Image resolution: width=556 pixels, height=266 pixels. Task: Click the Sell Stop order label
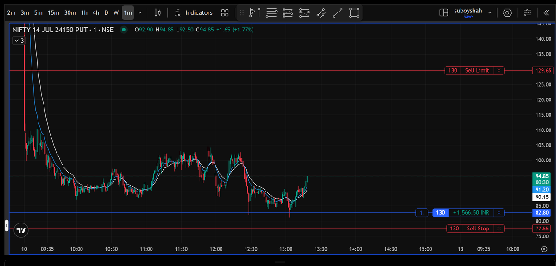coord(478,229)
